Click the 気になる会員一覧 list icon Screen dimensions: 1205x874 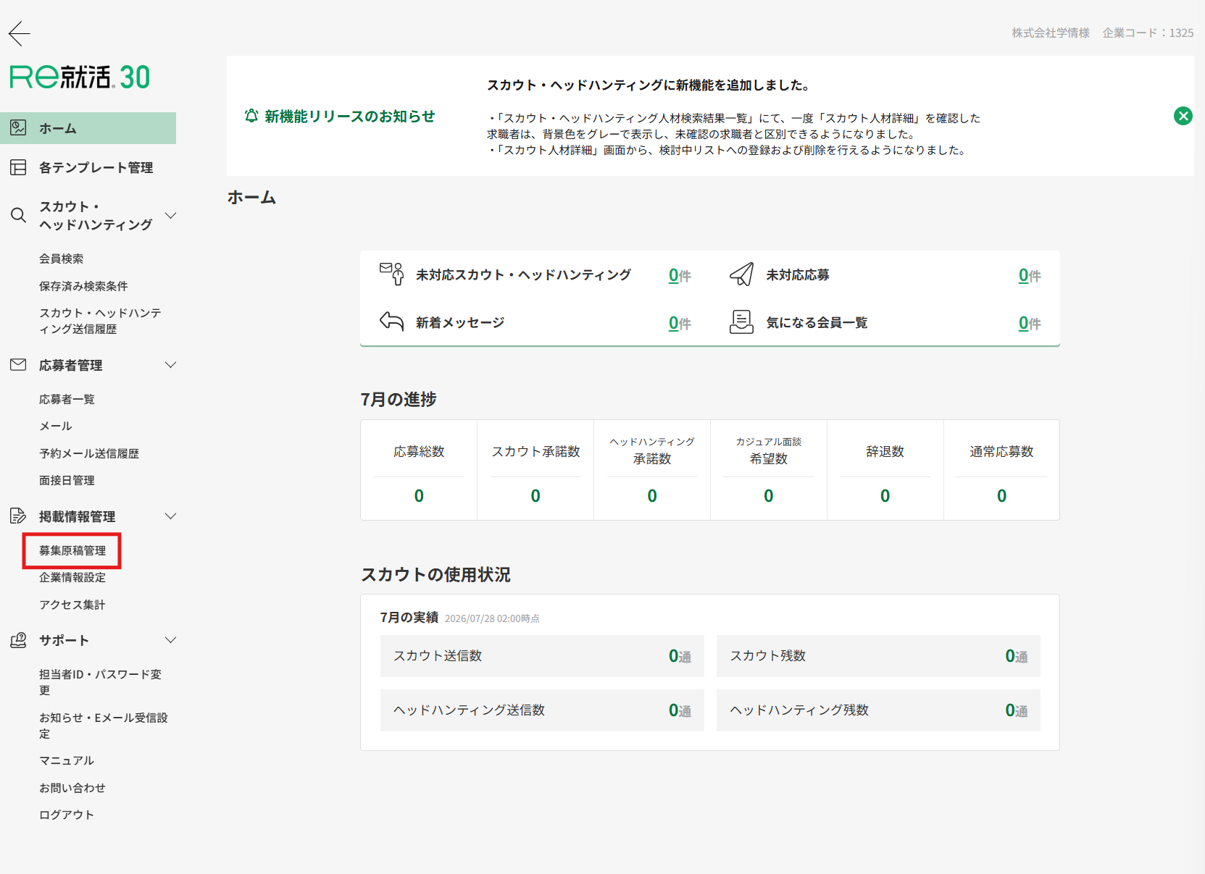click(742, 322)
